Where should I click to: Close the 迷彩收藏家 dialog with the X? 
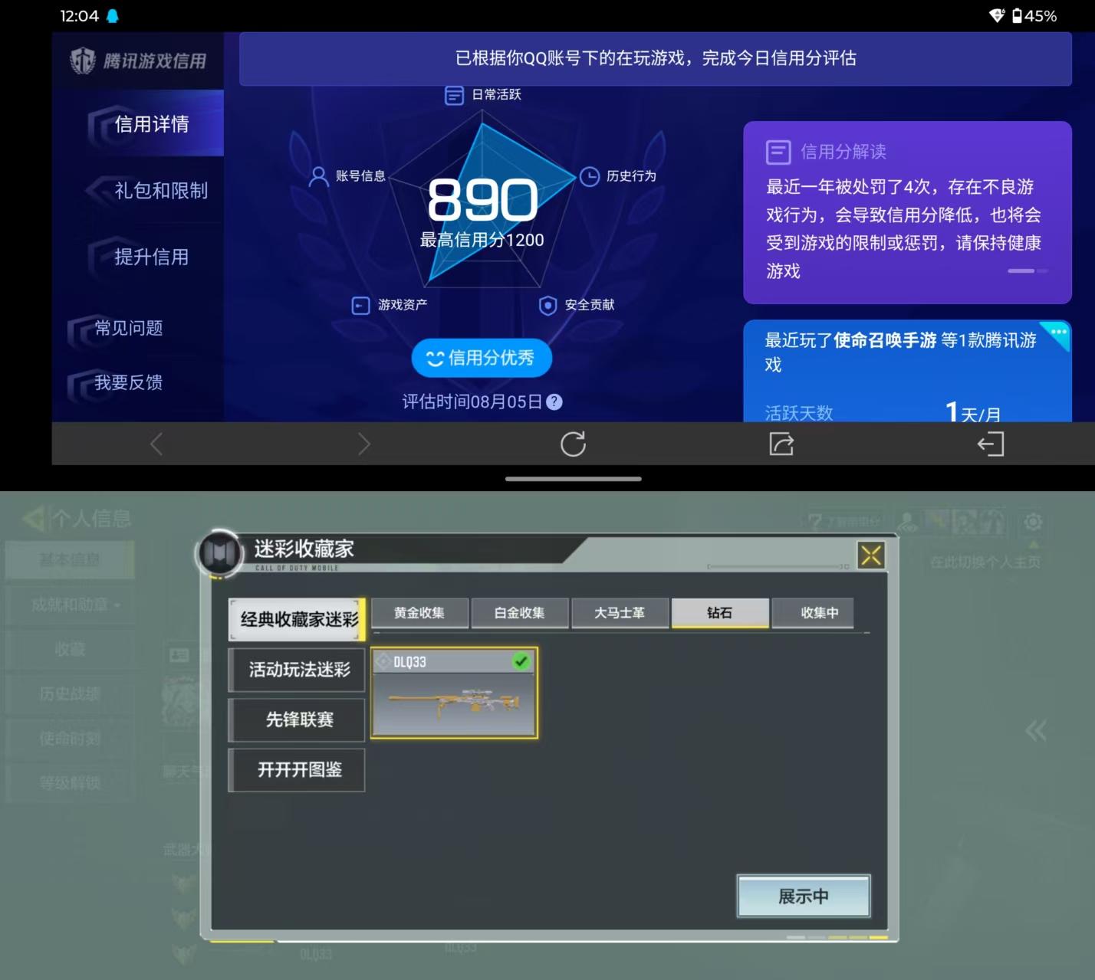(x=871, y=555)
